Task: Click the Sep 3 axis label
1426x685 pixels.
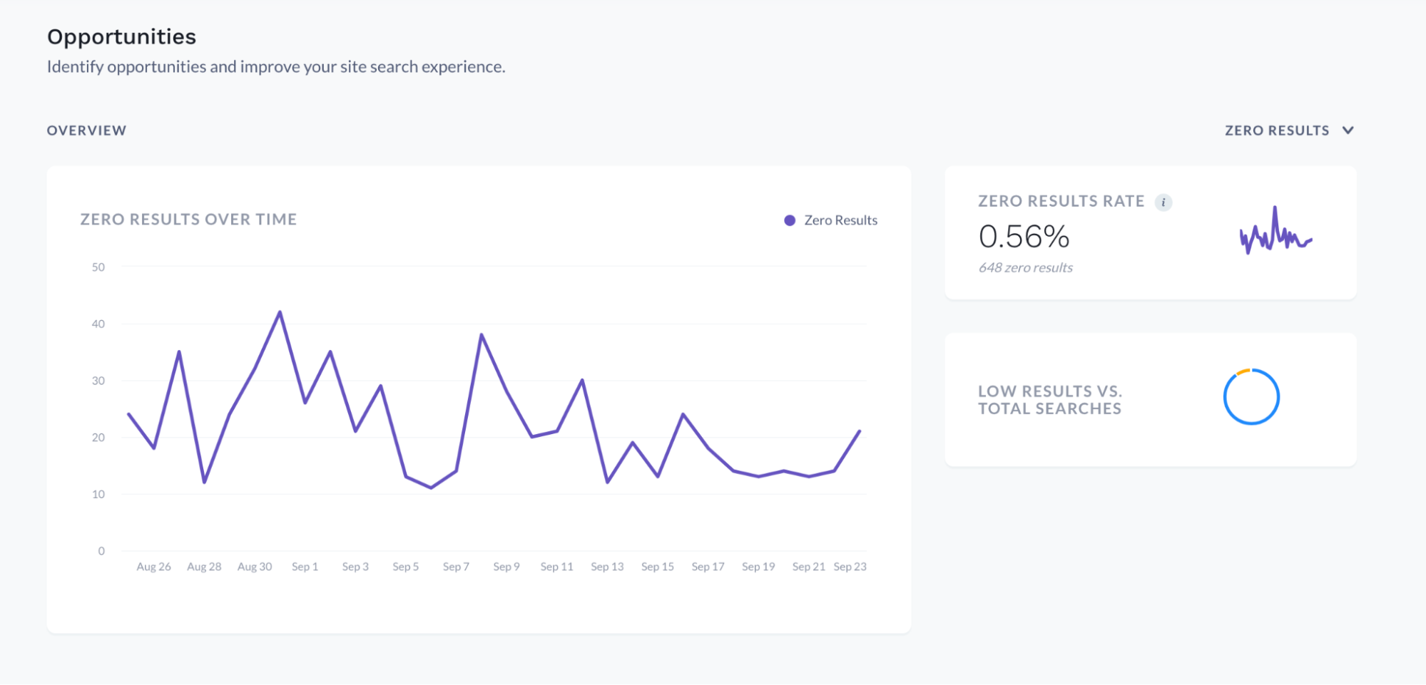Action: (x=355, y=567)
